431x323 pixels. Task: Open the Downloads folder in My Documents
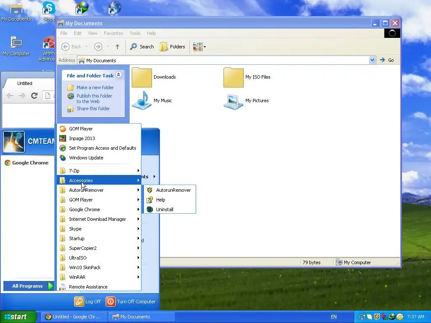[x=154, y=77]
